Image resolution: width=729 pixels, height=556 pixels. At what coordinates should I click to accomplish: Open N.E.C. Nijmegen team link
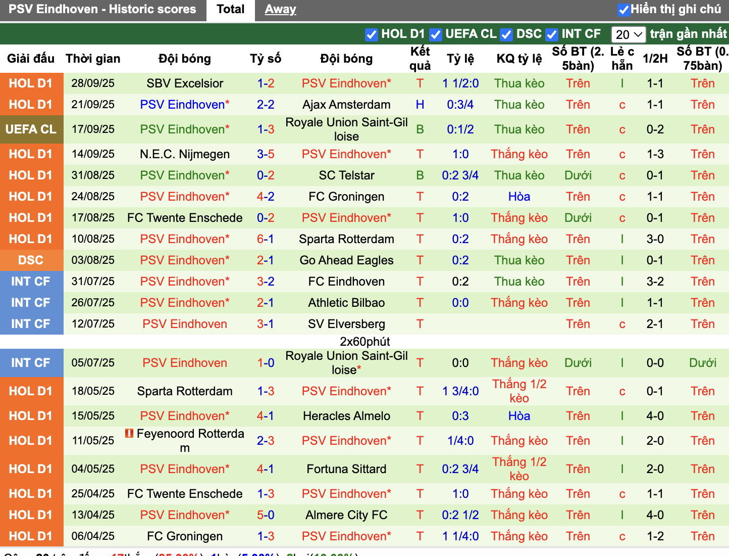point(185,154)
